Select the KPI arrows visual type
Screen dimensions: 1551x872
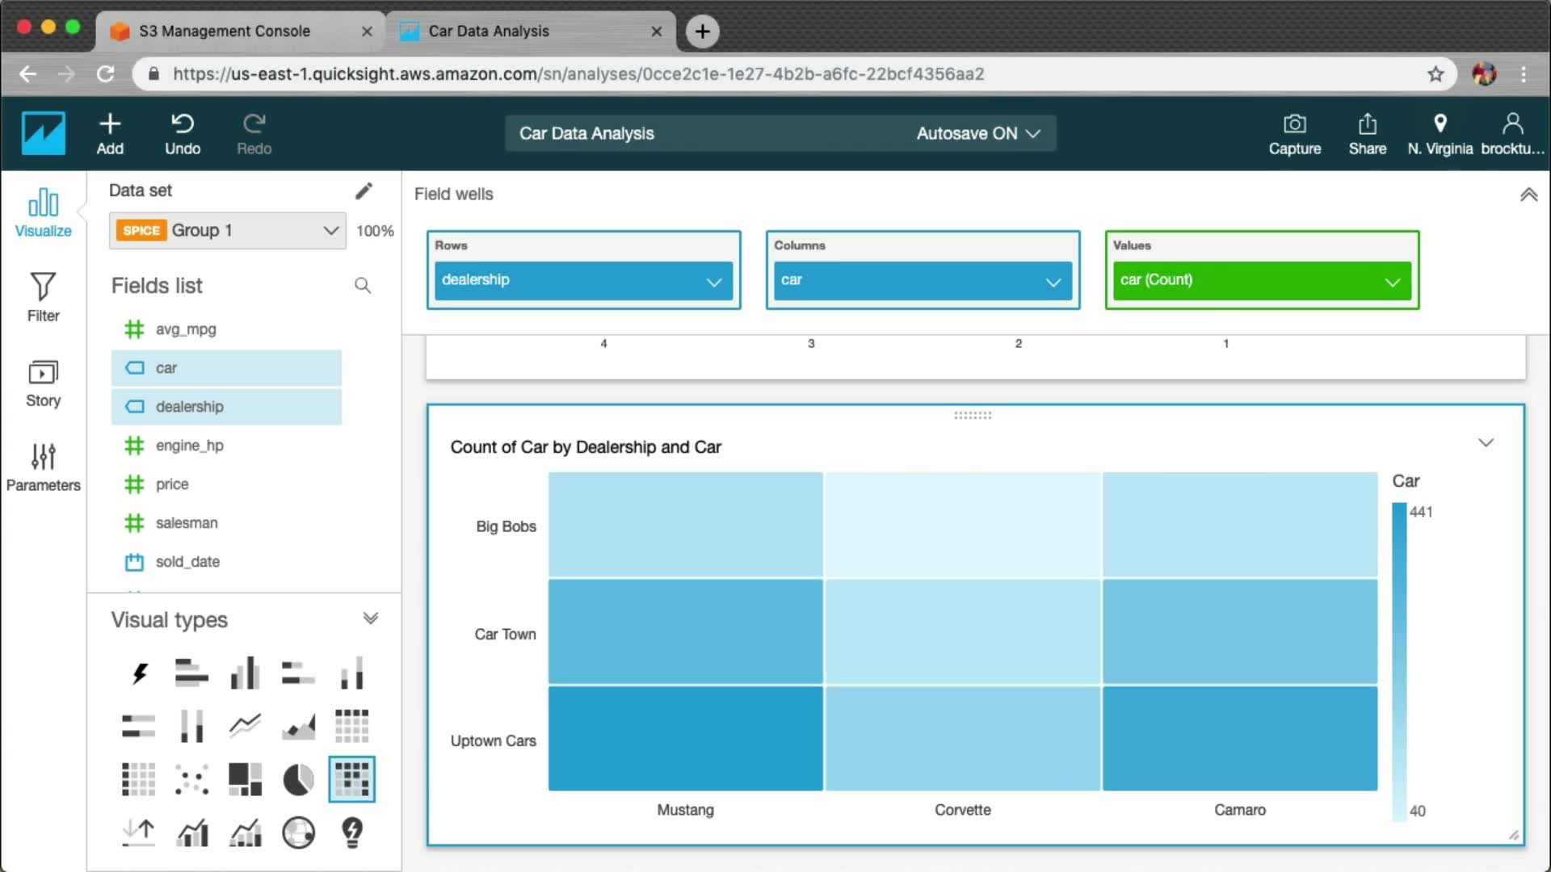click(x=139, y=832)
